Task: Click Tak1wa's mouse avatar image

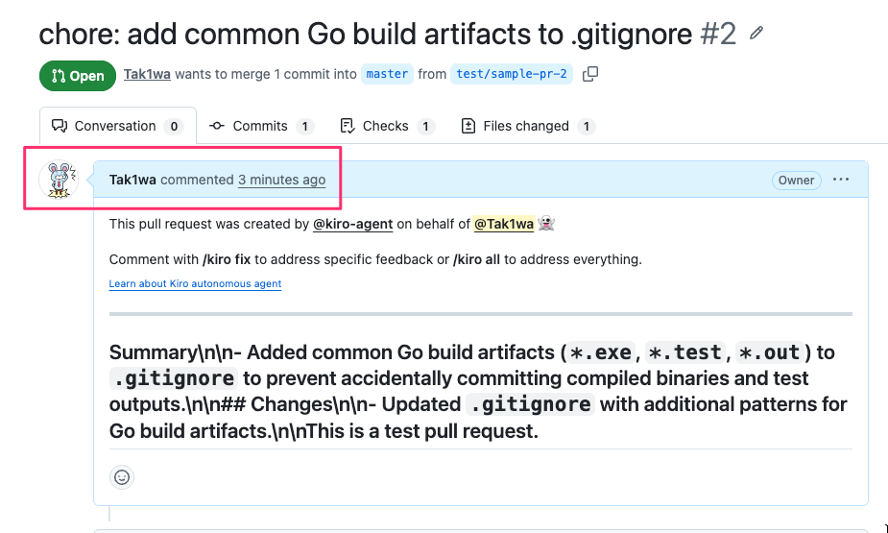Action: point(59,180)
